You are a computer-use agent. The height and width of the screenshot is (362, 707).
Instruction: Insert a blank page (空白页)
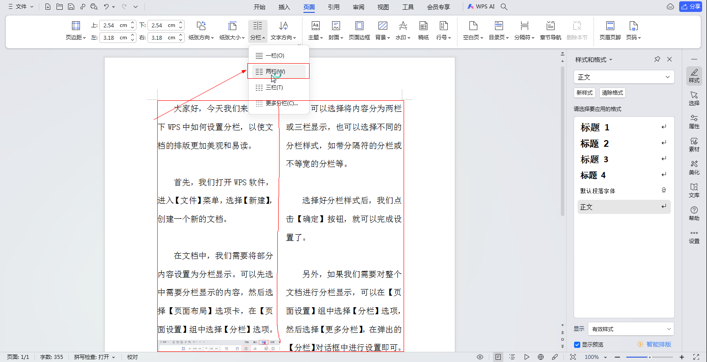pyautogui.click(x=473, y=30)
